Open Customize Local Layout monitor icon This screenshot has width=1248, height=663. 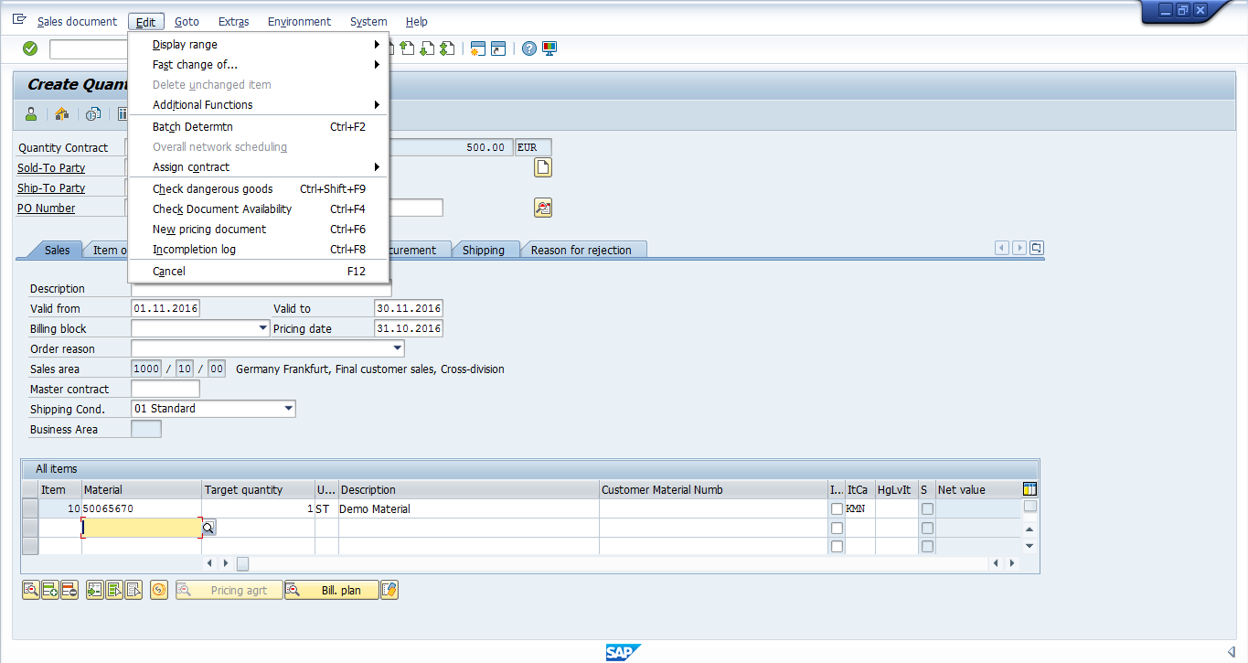pos(549,48)
